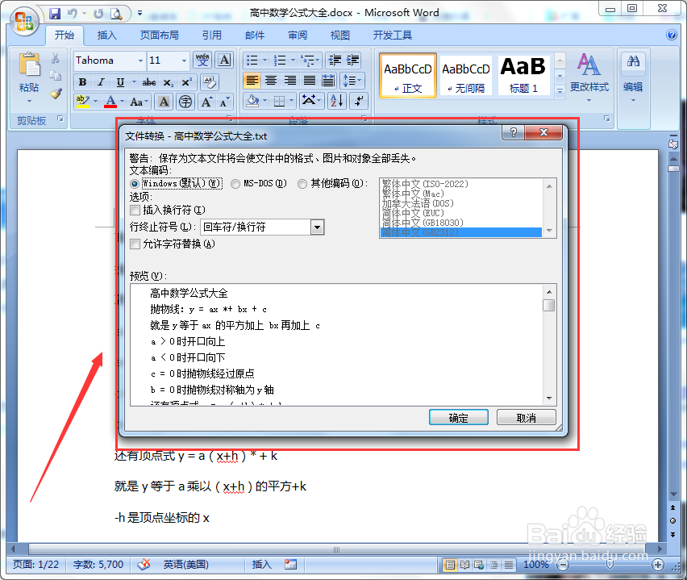Click 确定 button in conversion dialog
The width and height of the screenshot is (687, 580).
pyautogui.click(x=458, y=417)
